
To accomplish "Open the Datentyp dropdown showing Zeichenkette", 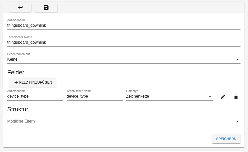I will 167,96.
